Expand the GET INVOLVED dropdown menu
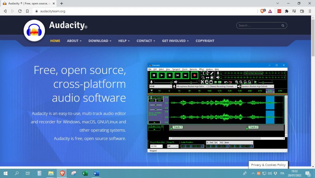Viewport: 315px width, 178px height. [175, 41]
